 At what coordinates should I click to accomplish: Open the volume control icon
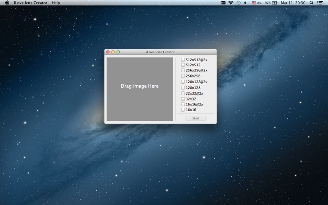[245, 3]
